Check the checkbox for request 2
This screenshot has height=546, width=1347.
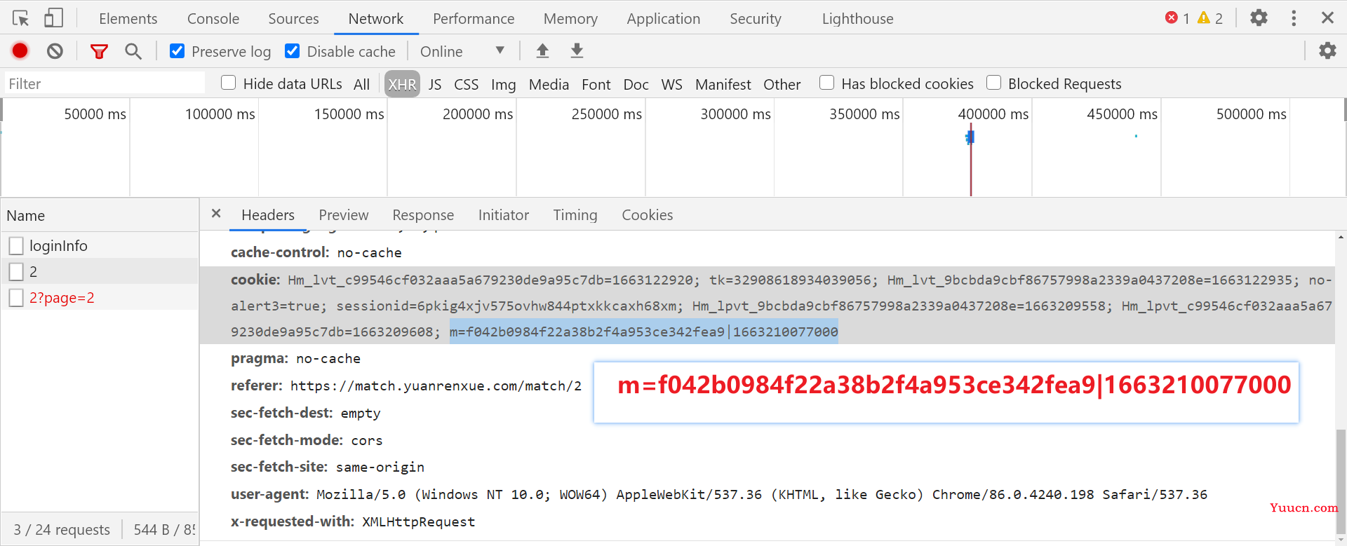(x=16, y=271)
